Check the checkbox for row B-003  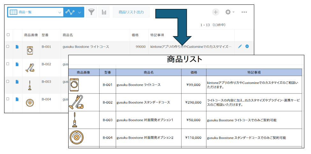click(8, 81)
